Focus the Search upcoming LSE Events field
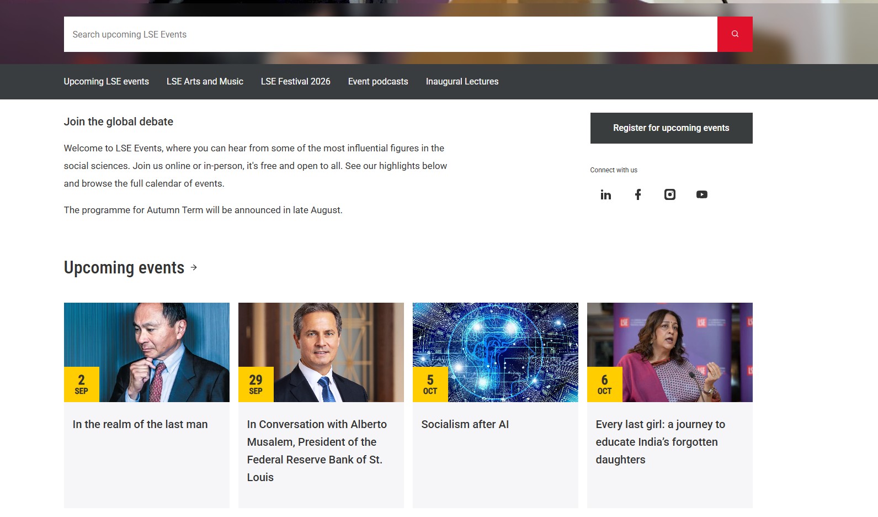The image size is (878, 517). click(x=391, y=34)
